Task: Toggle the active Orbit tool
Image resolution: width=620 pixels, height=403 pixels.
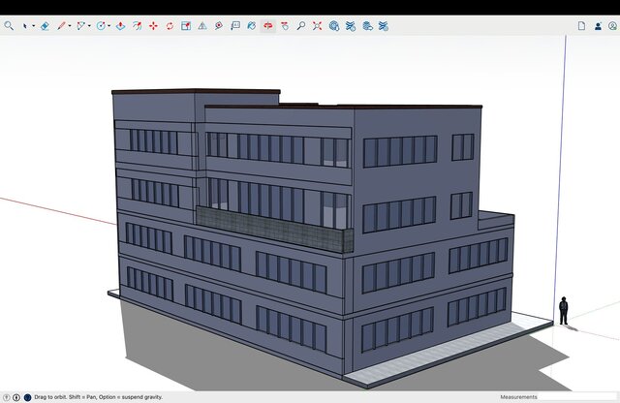Action: [268, 26]
